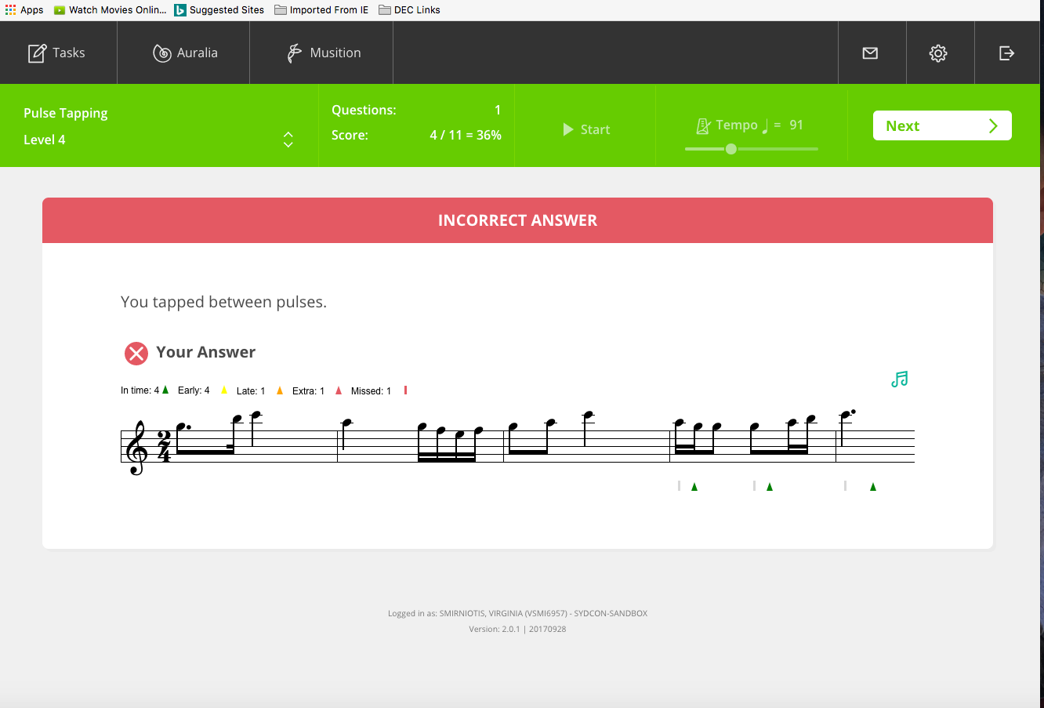Click the treble clef on staff
Image resolution: width=1044 pixels, height=708 pixels.
(137, 448)
